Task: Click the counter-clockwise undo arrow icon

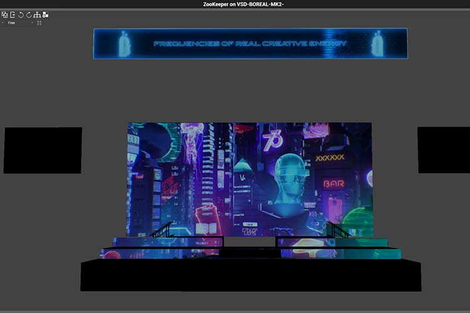Action: coord(21,14)
